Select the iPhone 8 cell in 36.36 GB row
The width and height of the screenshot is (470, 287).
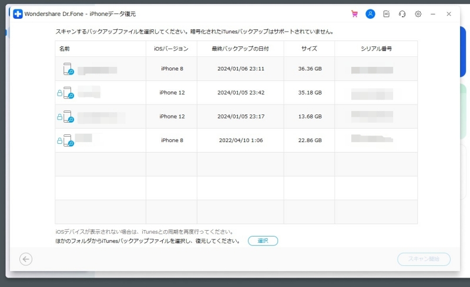tap(172, 69)
